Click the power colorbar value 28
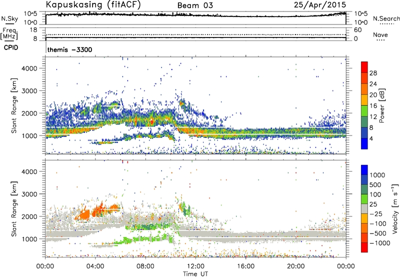 (373, 73)
